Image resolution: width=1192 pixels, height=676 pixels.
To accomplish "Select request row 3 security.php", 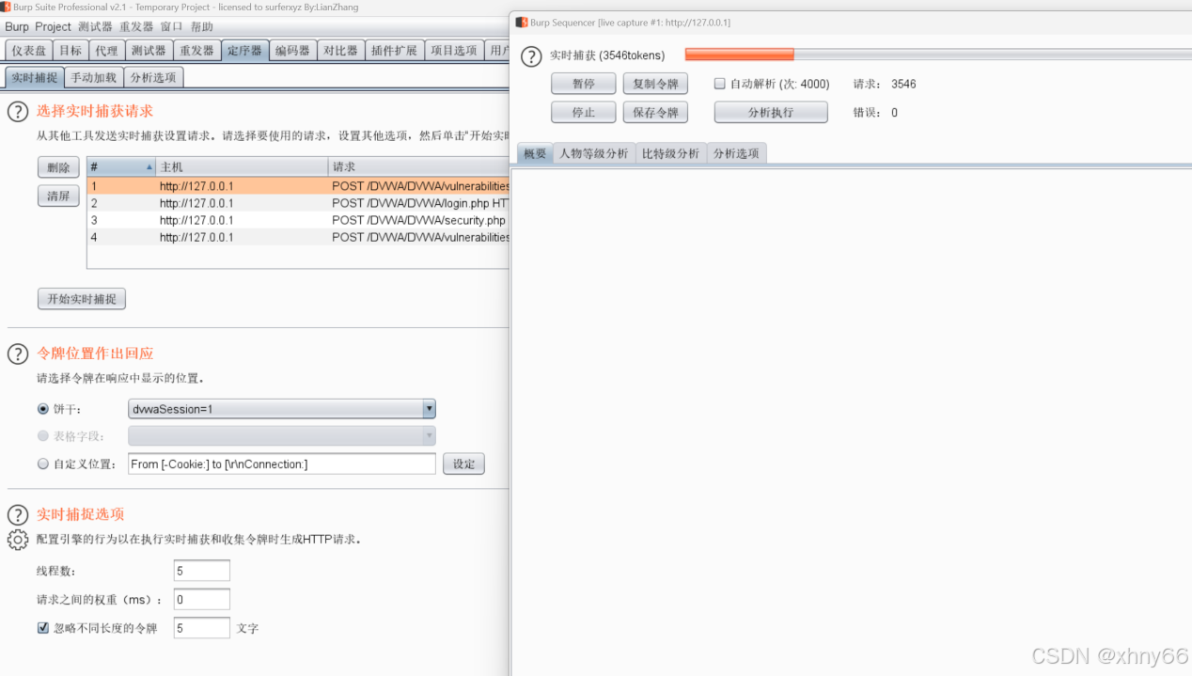I will (298, 220).
